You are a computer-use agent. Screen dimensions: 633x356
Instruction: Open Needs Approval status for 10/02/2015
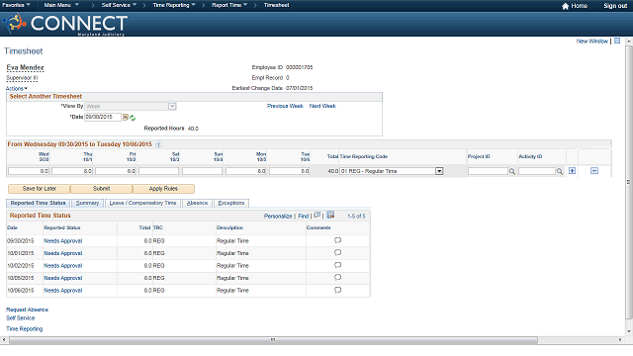coord(63,266)
